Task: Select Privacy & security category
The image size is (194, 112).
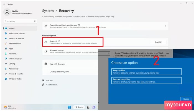Action: click(x=20, y=74)
